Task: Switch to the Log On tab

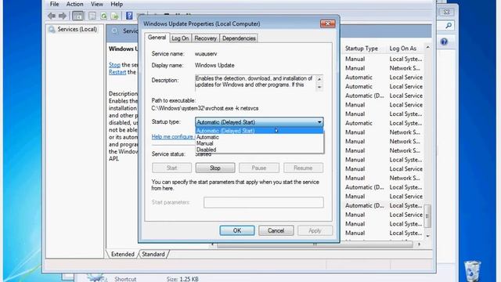Action: [x=180, y=38]
